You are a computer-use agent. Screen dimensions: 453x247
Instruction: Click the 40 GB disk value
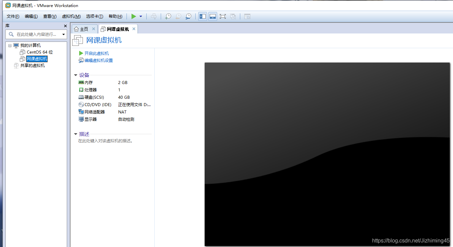[x=124, y=97]
